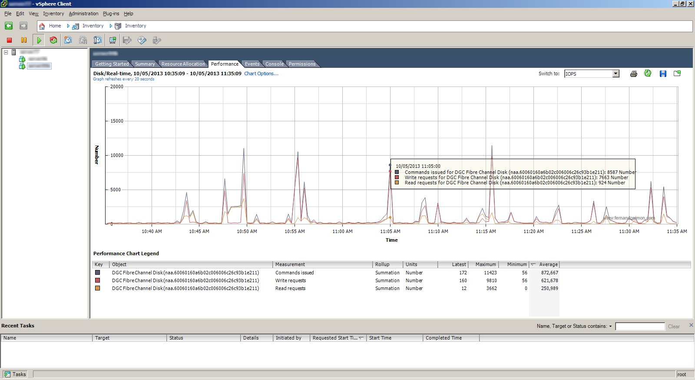This screenshot has height=380, width=695.
Task: Open the File menu
Action: [8, 14]
